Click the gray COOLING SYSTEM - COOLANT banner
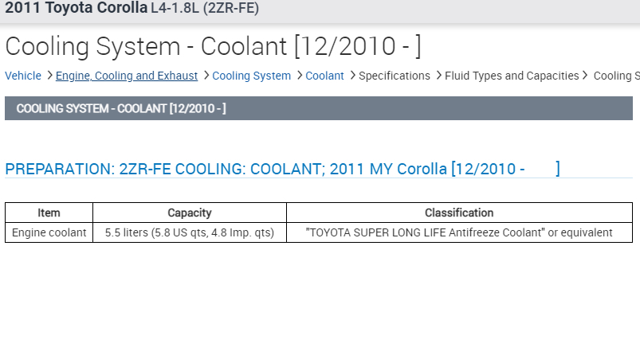This screenshot has width=640, height=359. pyautogui.click(x=319, y=108)
